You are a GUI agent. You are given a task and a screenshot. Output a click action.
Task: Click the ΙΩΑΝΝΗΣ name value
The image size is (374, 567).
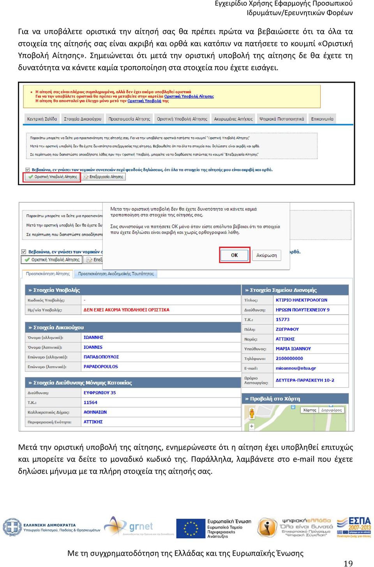click(x=93, y=337)
